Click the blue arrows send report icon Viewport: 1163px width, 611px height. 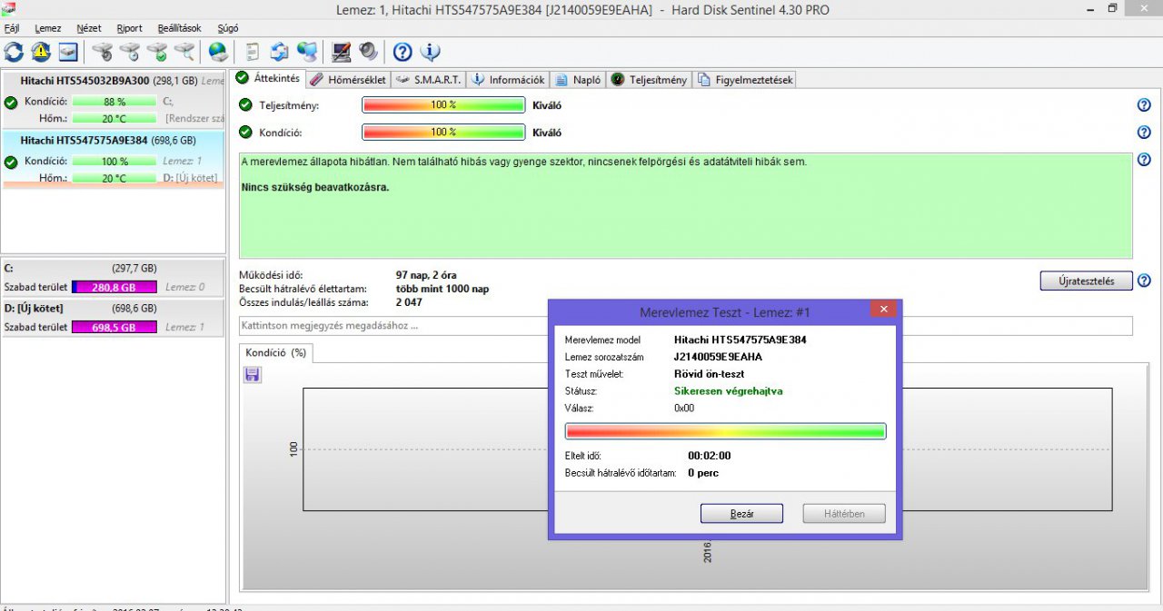tap(280, 51)
